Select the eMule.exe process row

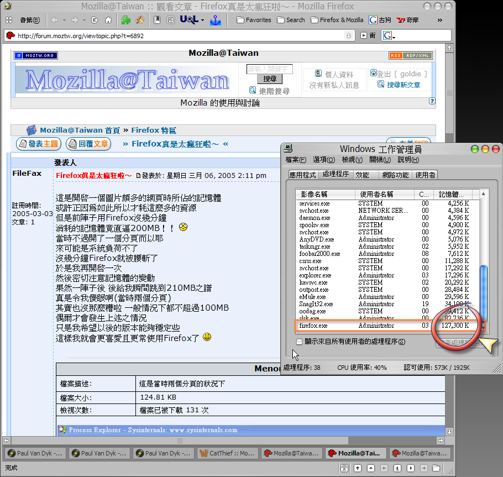(387, 297)
